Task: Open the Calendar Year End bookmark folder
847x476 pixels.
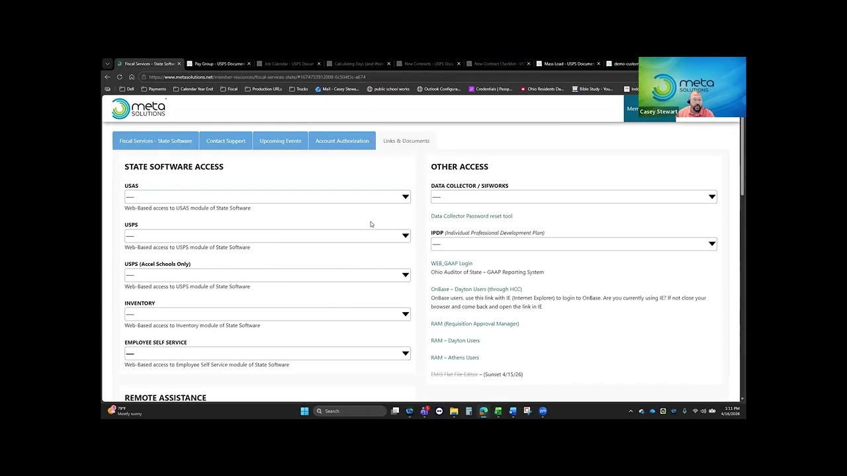Action: pos(193,89)
